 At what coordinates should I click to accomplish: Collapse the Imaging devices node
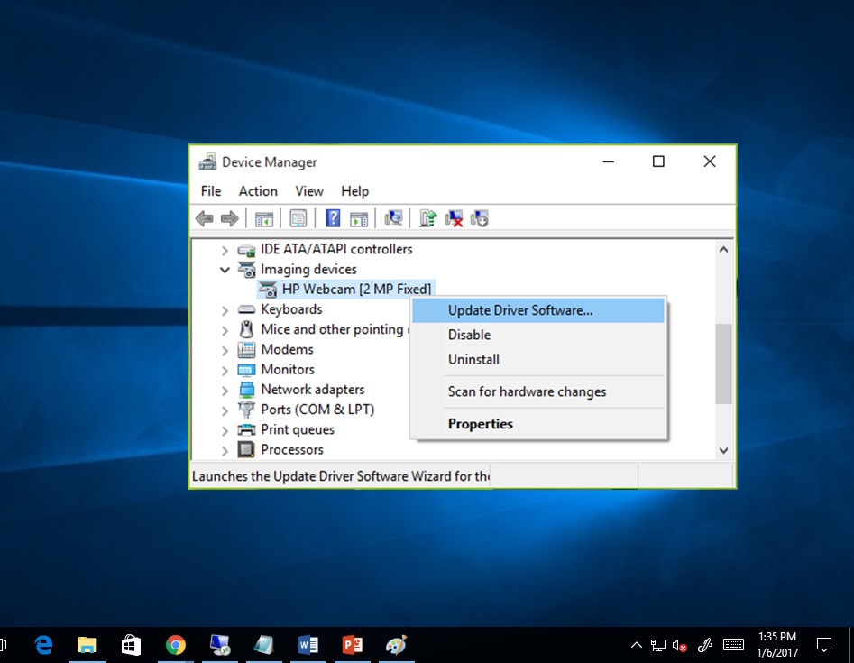click(225, 270)
